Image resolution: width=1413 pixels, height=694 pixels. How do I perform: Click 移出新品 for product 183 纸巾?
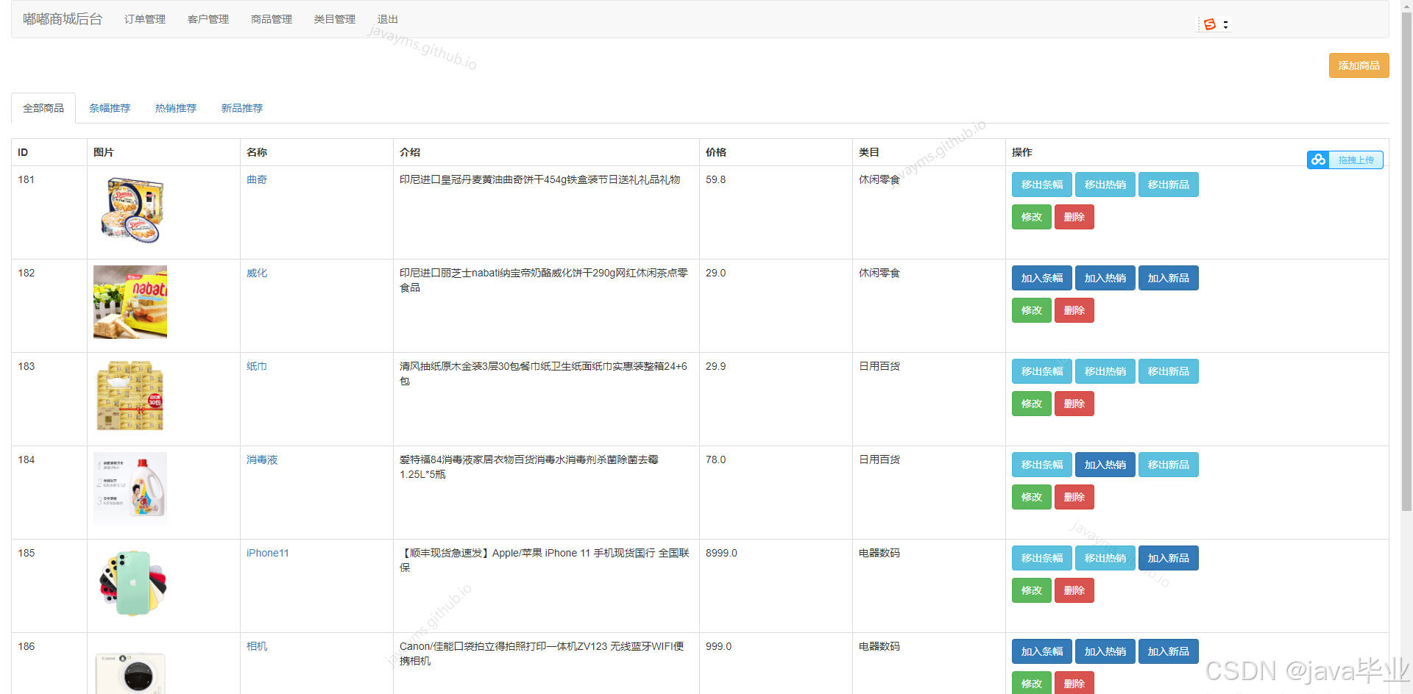click(1169, 371)
